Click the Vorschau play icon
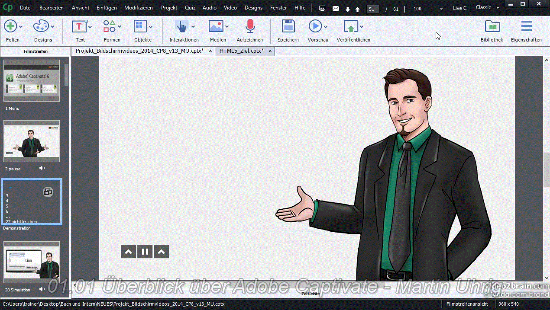 (x=315, y=26)
